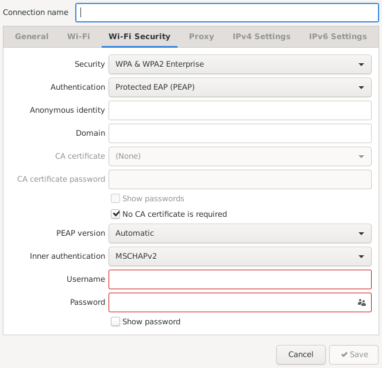Viewport: 382px width, 368px height.
Task: Open the Security dropdown
Action: [x=240, y=64]
